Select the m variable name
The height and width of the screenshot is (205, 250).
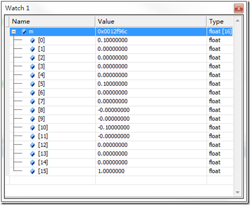pyautogui.click(x=31, y=32)
